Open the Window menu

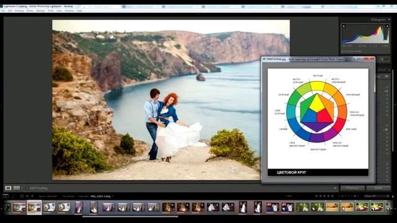(x=69, y=11)
